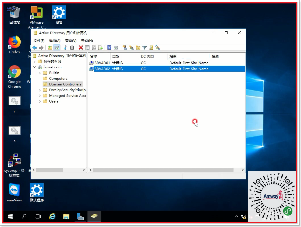The height and width of the screenshot is (227, 301).
Task: Click the Paste clipboard icon
Action: tap(72, 48)
